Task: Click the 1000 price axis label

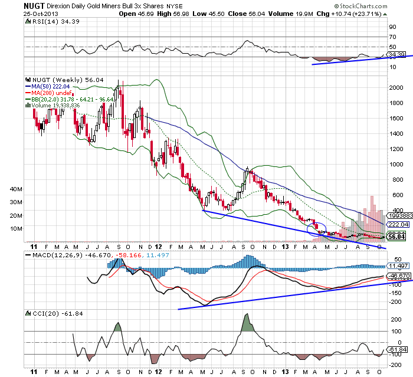Action: 396,165
